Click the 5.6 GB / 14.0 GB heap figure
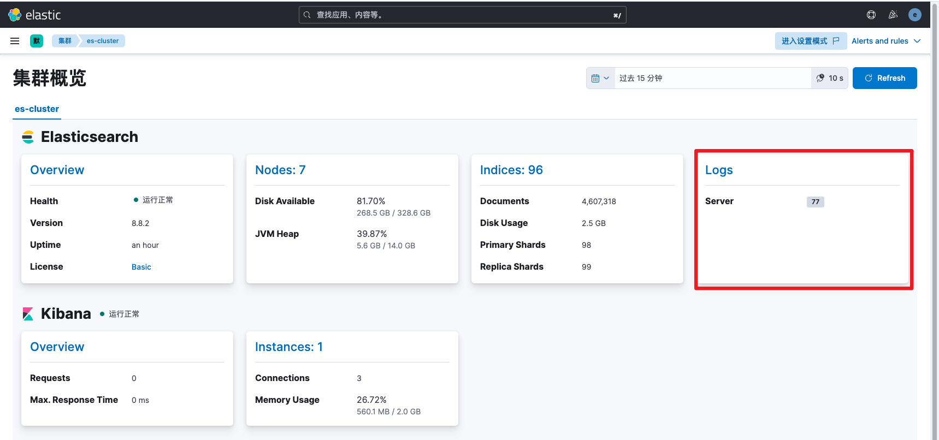This screenshot has width=939, height=440. point(386,246)
